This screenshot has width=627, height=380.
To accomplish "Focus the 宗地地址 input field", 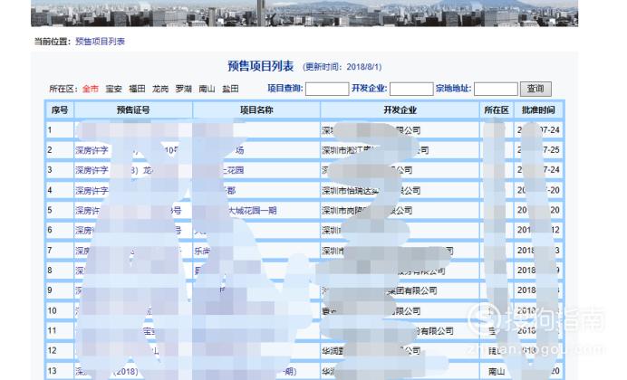I will tap(496, 89).
